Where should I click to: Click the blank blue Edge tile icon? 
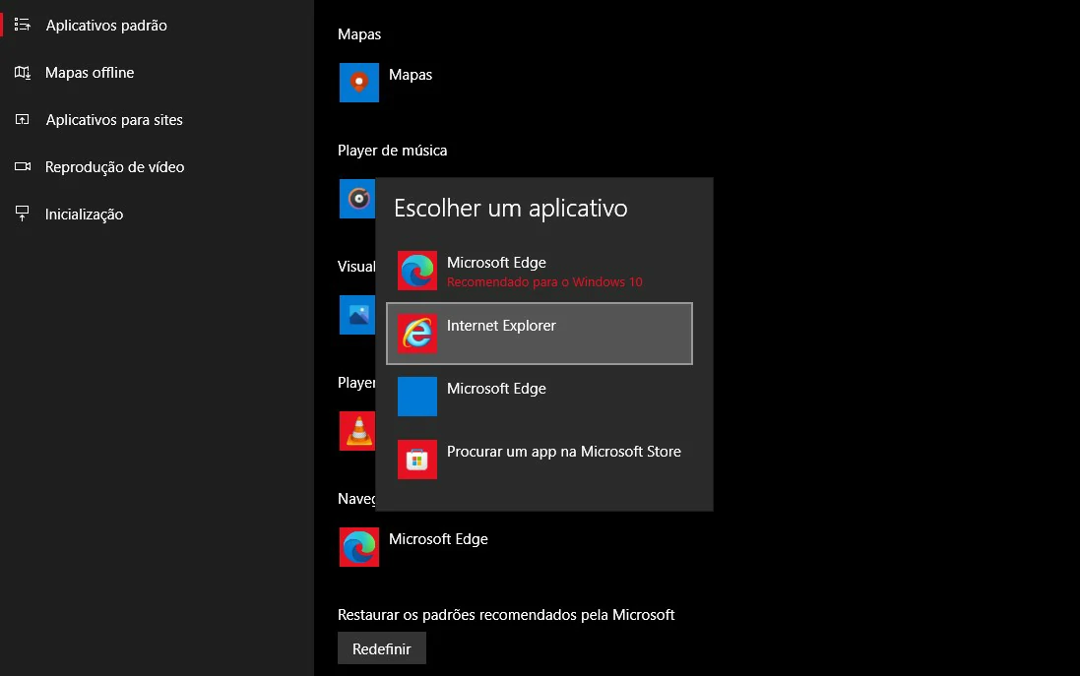pos(417,397)
